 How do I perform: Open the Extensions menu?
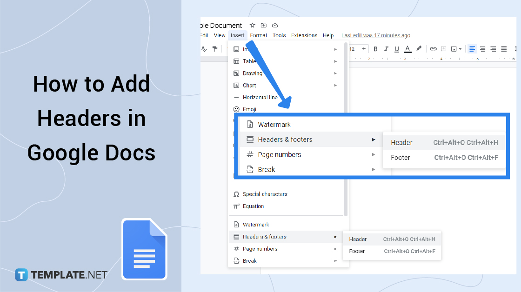[304, 35]
